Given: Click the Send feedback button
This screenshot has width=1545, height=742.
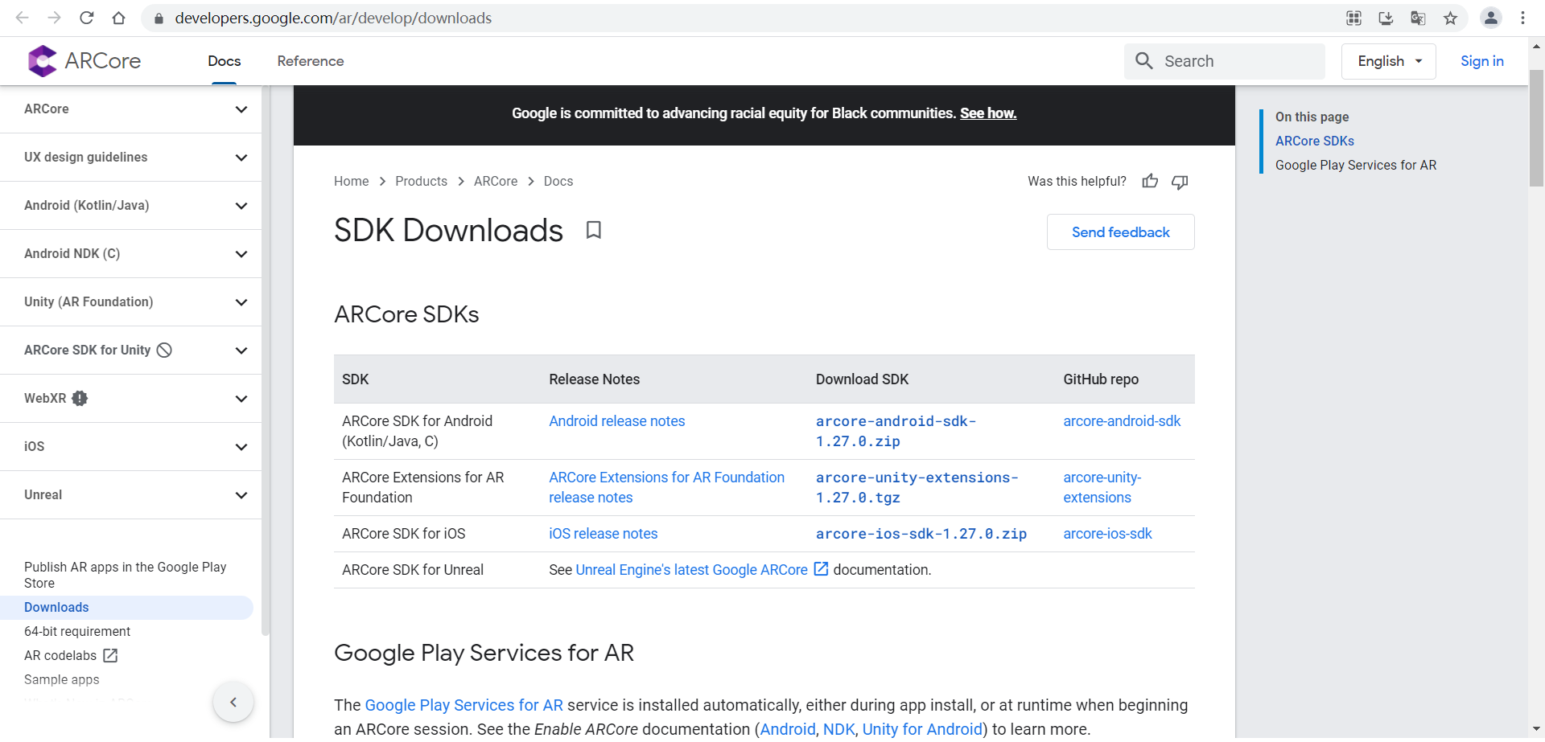Looking at the screenshot, I should click(1120, 232).
